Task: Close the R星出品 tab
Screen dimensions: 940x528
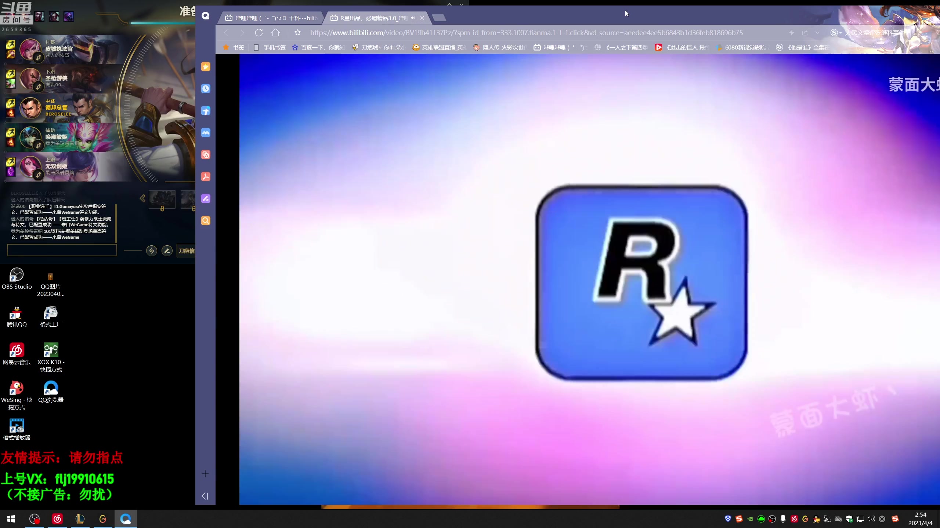Action: pos(422,18)
